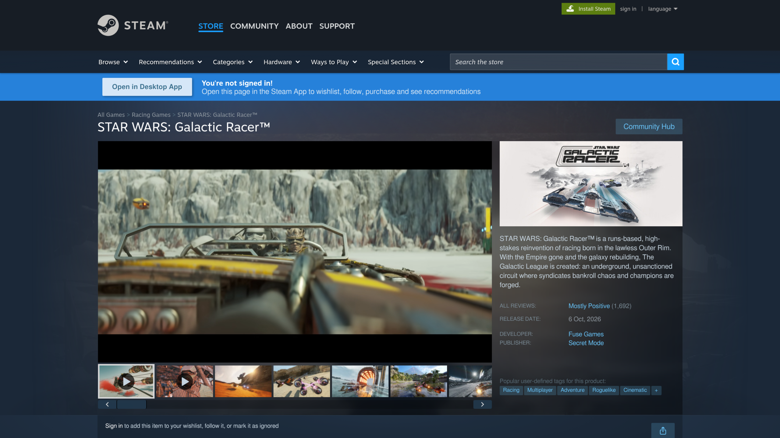
Task: Select the dark snowy screenshot thumbnail
Action: click(470, 381)
